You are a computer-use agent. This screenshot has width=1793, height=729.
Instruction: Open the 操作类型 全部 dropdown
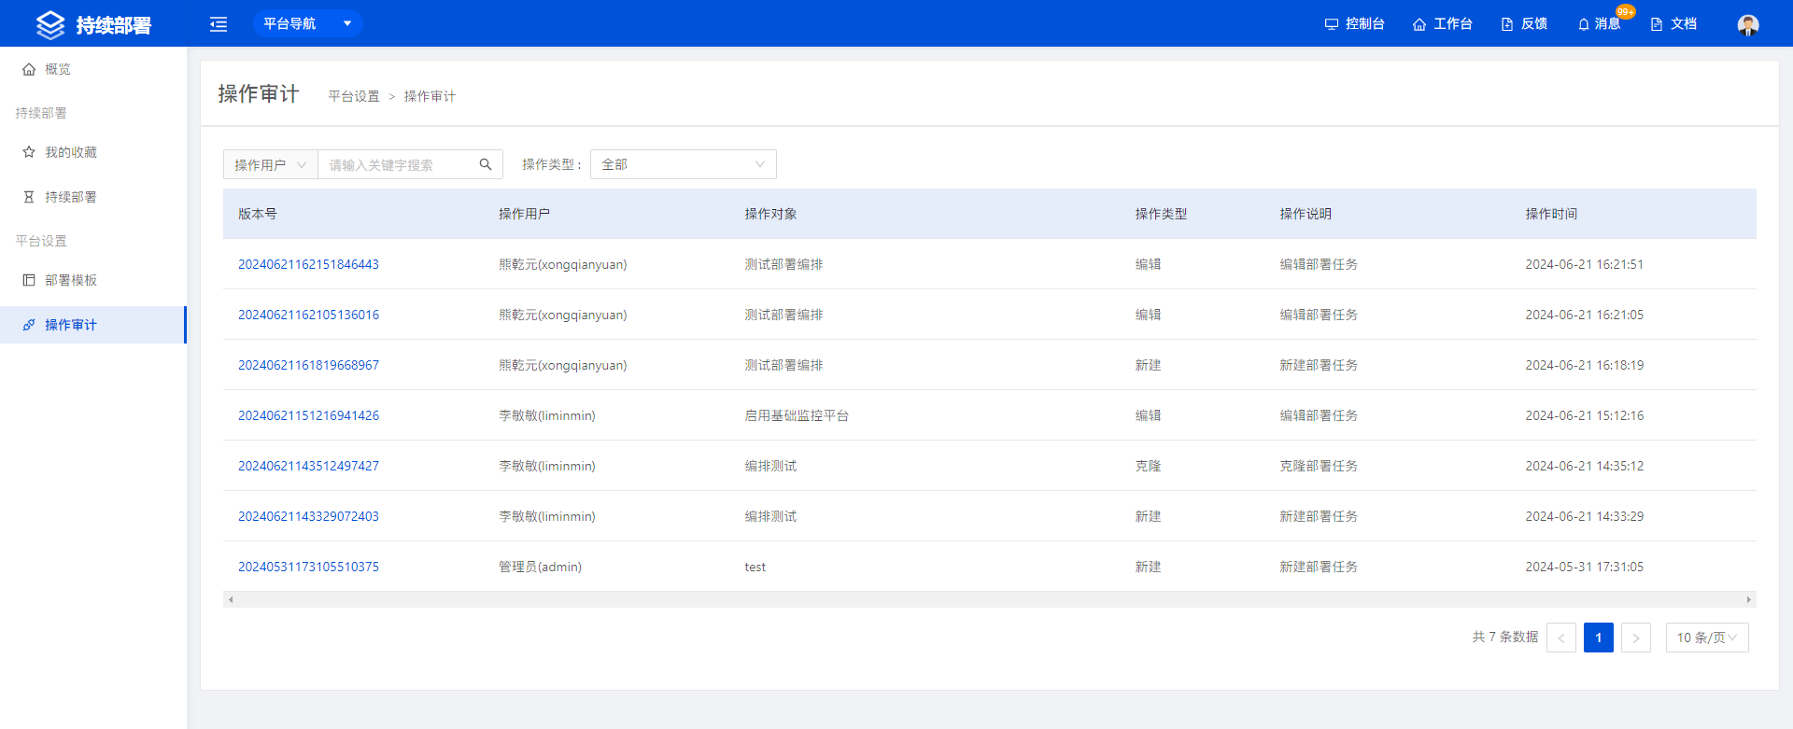(684, 164)
